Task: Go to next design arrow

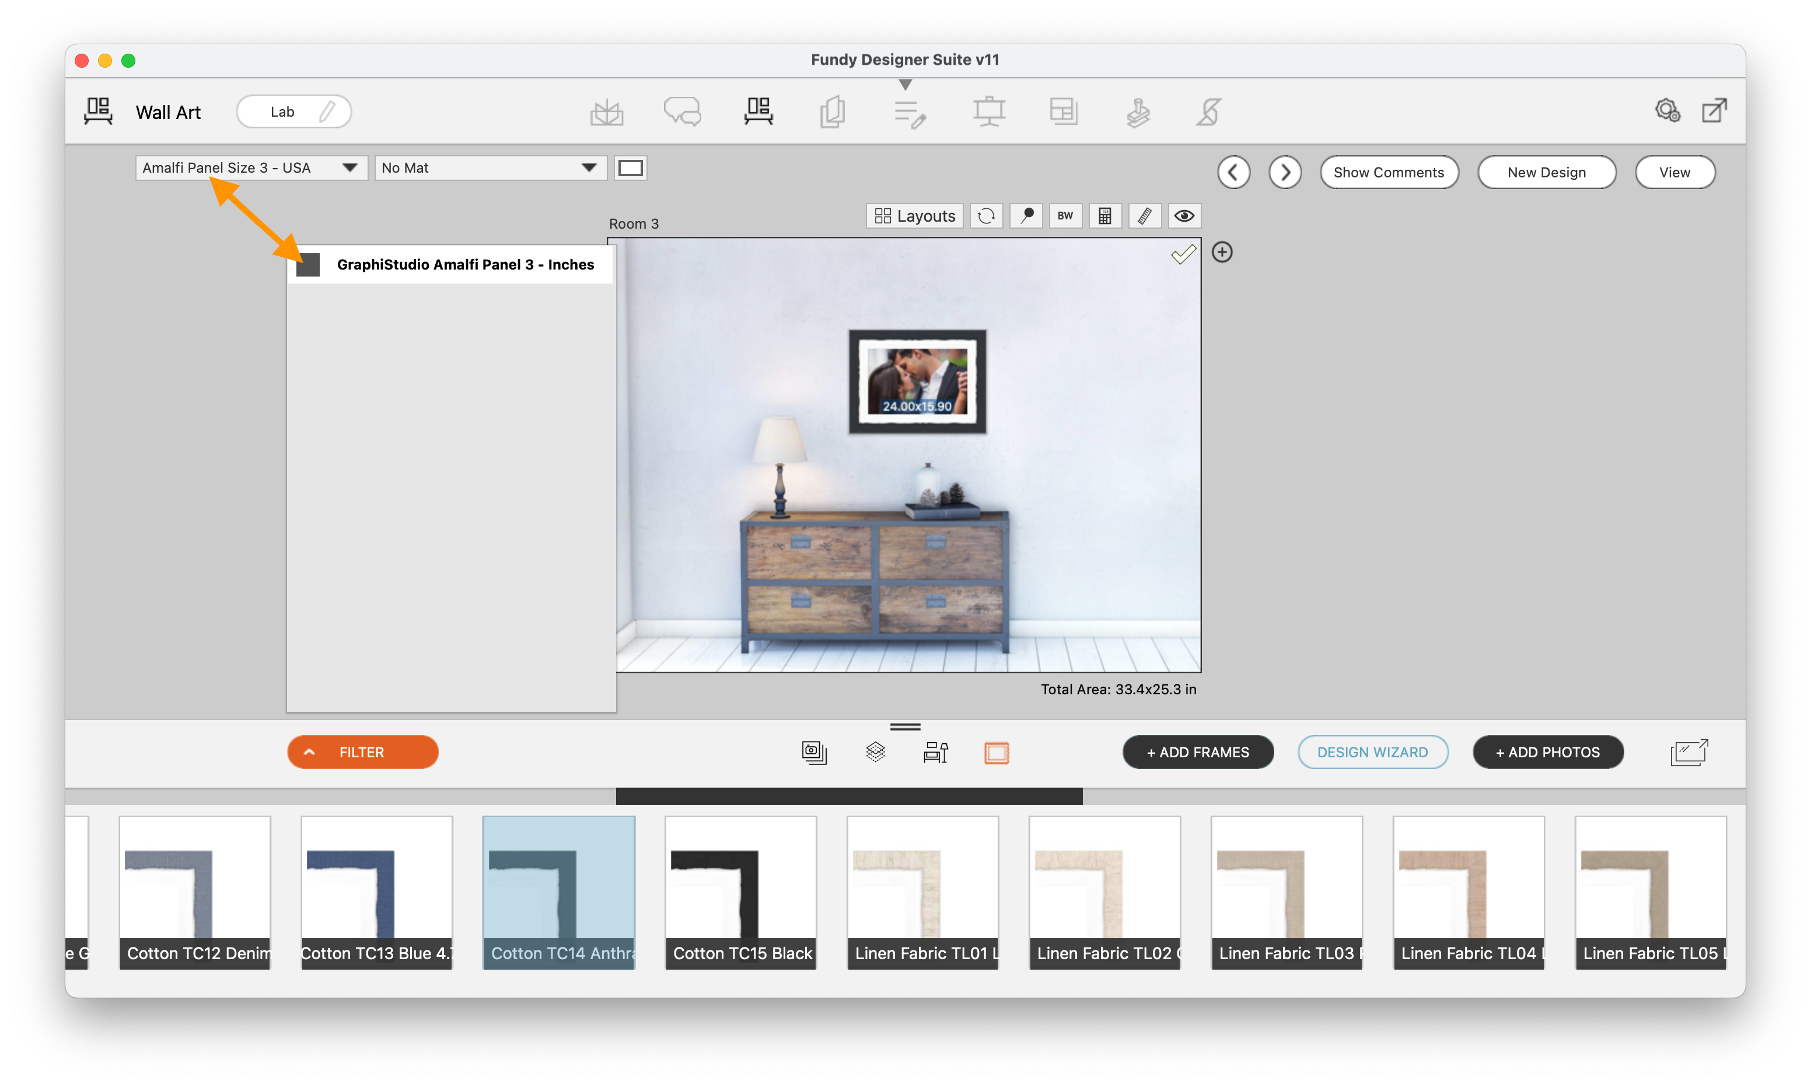Action: pyautogui.click(x=1285, y=172)
